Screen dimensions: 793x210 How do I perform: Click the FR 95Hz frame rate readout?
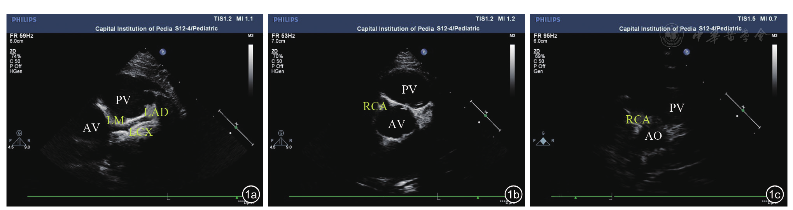tap(545, 36)
